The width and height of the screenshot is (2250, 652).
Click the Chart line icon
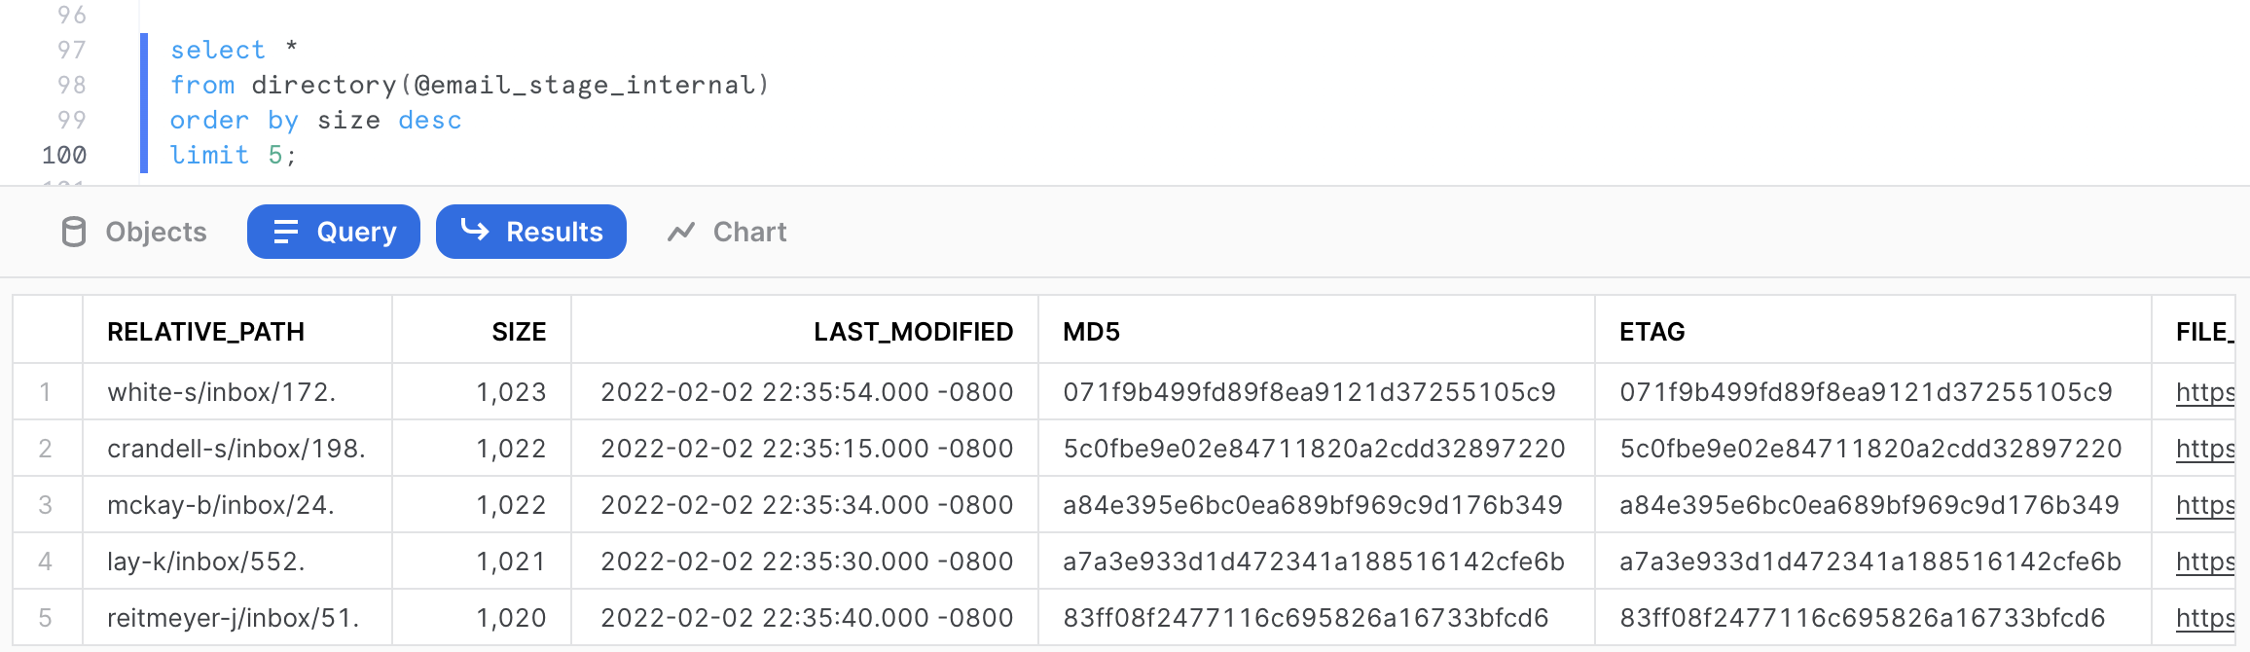681,232
